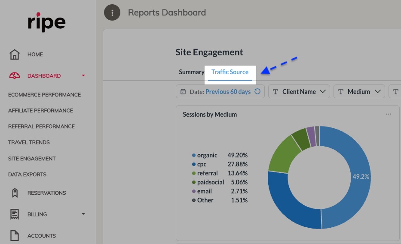401x244 pixels.
Task: Click the text type icon in the Client Name filter
Action: tap(275, 92)
